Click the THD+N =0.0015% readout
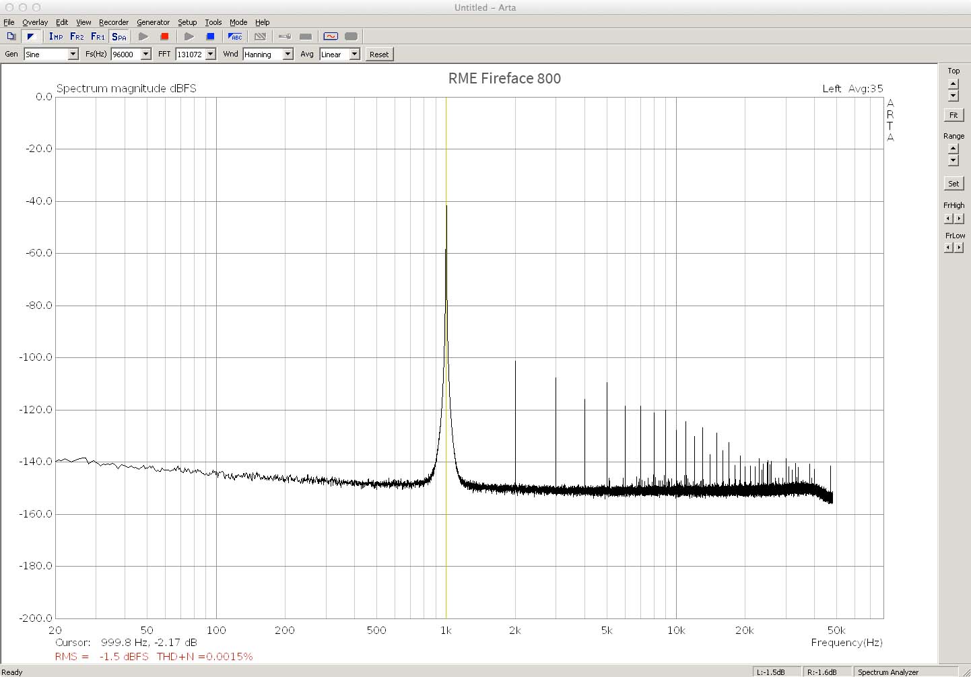Screen dimensions: 971x677 point(205,656)
